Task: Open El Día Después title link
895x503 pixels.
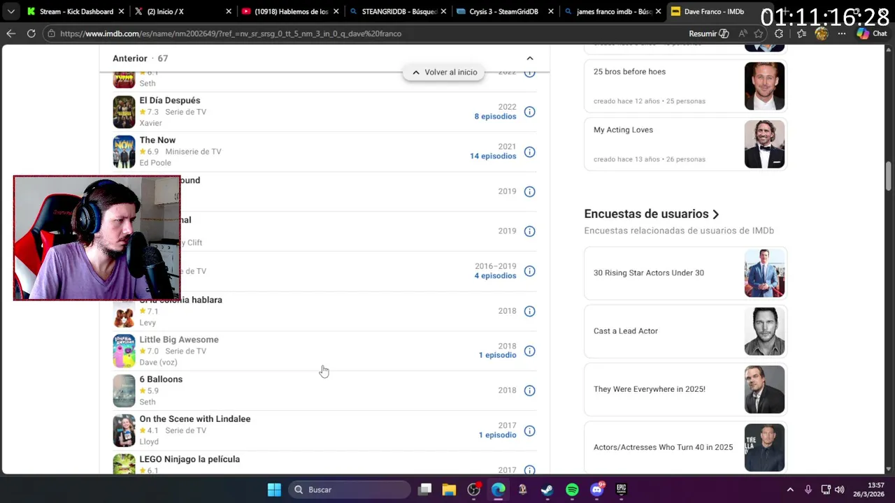Action: click(170, 101)
